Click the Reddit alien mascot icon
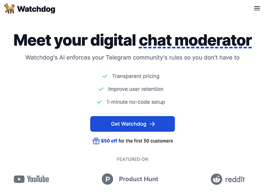 [x=216, y=179]
